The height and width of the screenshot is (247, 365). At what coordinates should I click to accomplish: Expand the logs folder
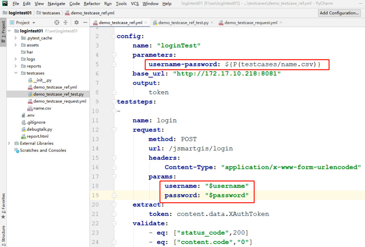pos(16,59)
